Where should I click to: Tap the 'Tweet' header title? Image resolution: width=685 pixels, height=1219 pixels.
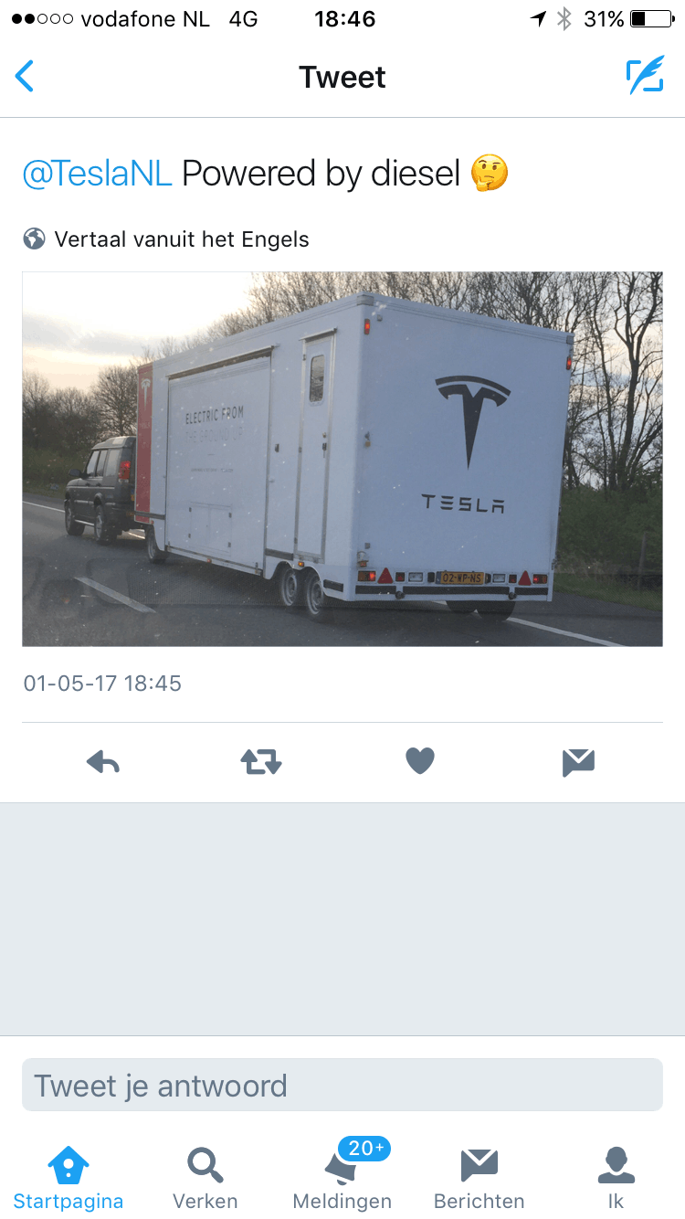tap(342, 77)
